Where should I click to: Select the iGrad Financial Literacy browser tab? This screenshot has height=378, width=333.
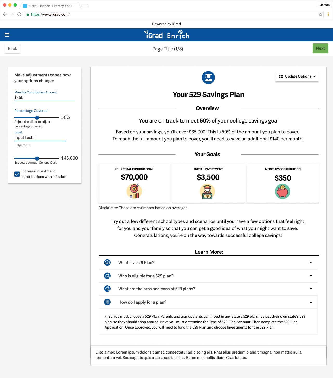(50, 6)
